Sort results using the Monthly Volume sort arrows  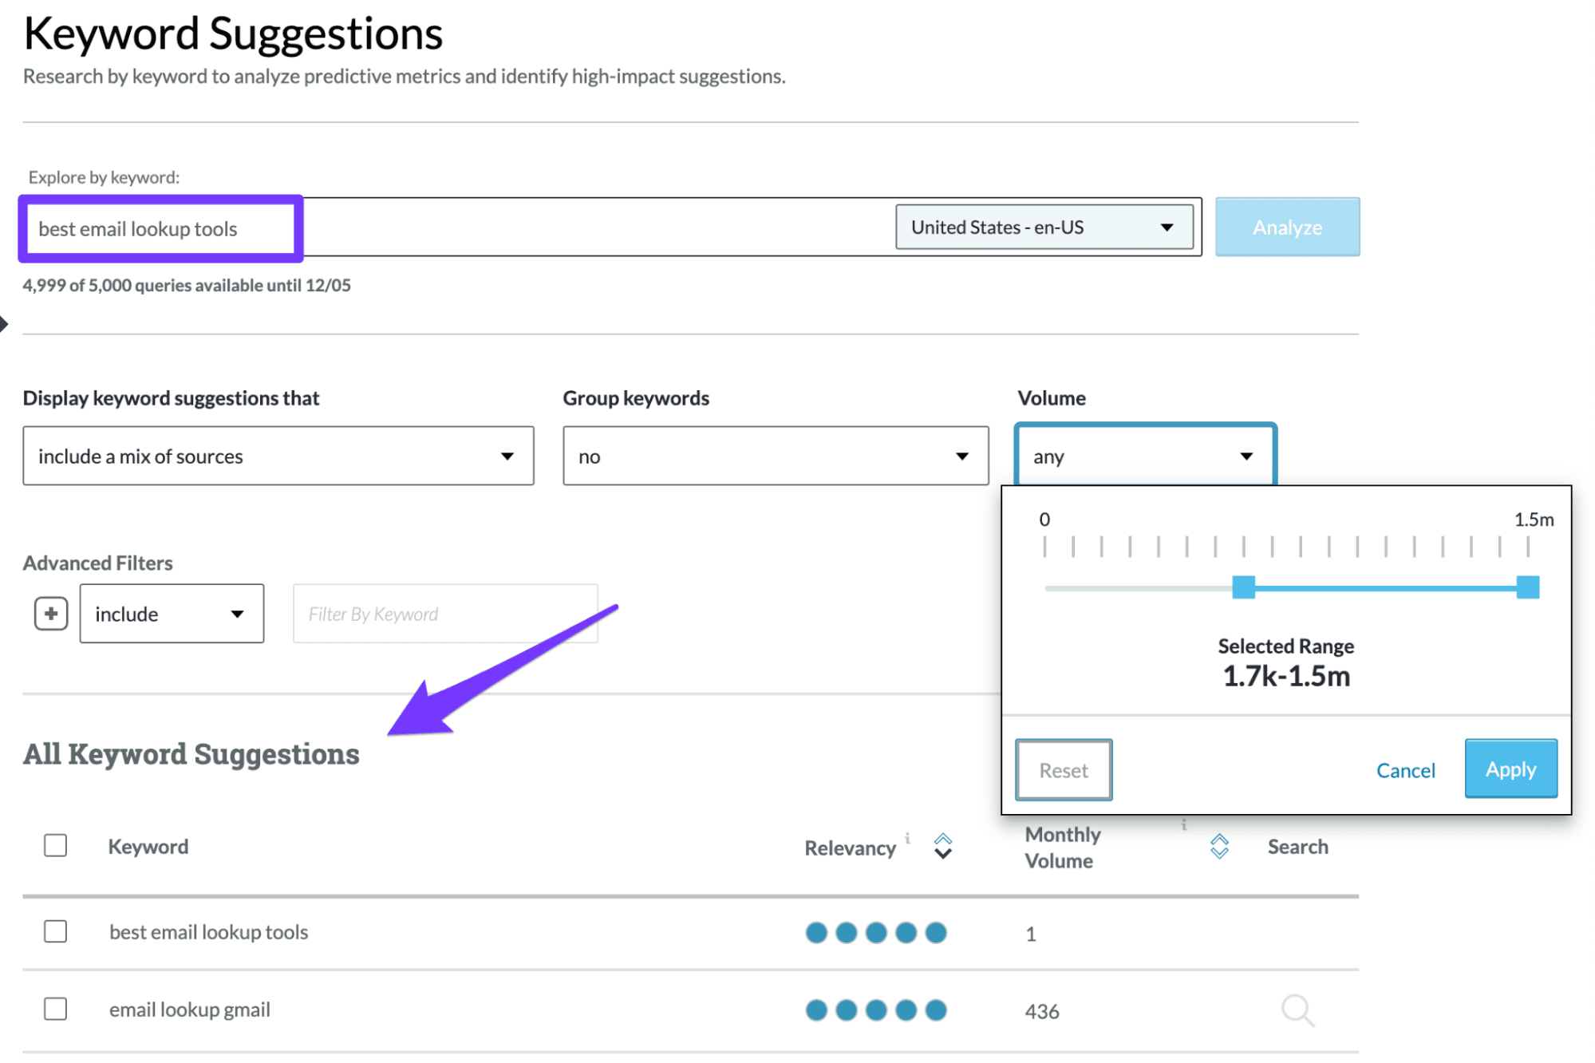pyautogui.click(x=1218, y=848)
